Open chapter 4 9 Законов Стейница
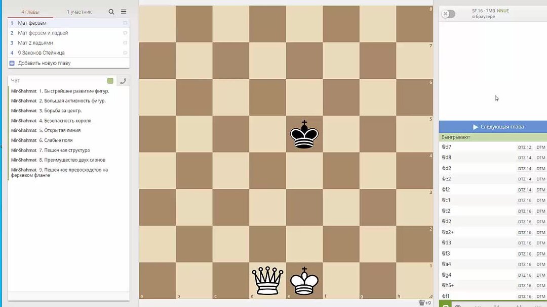Screen dimensions: 547x307 point(68,53)
